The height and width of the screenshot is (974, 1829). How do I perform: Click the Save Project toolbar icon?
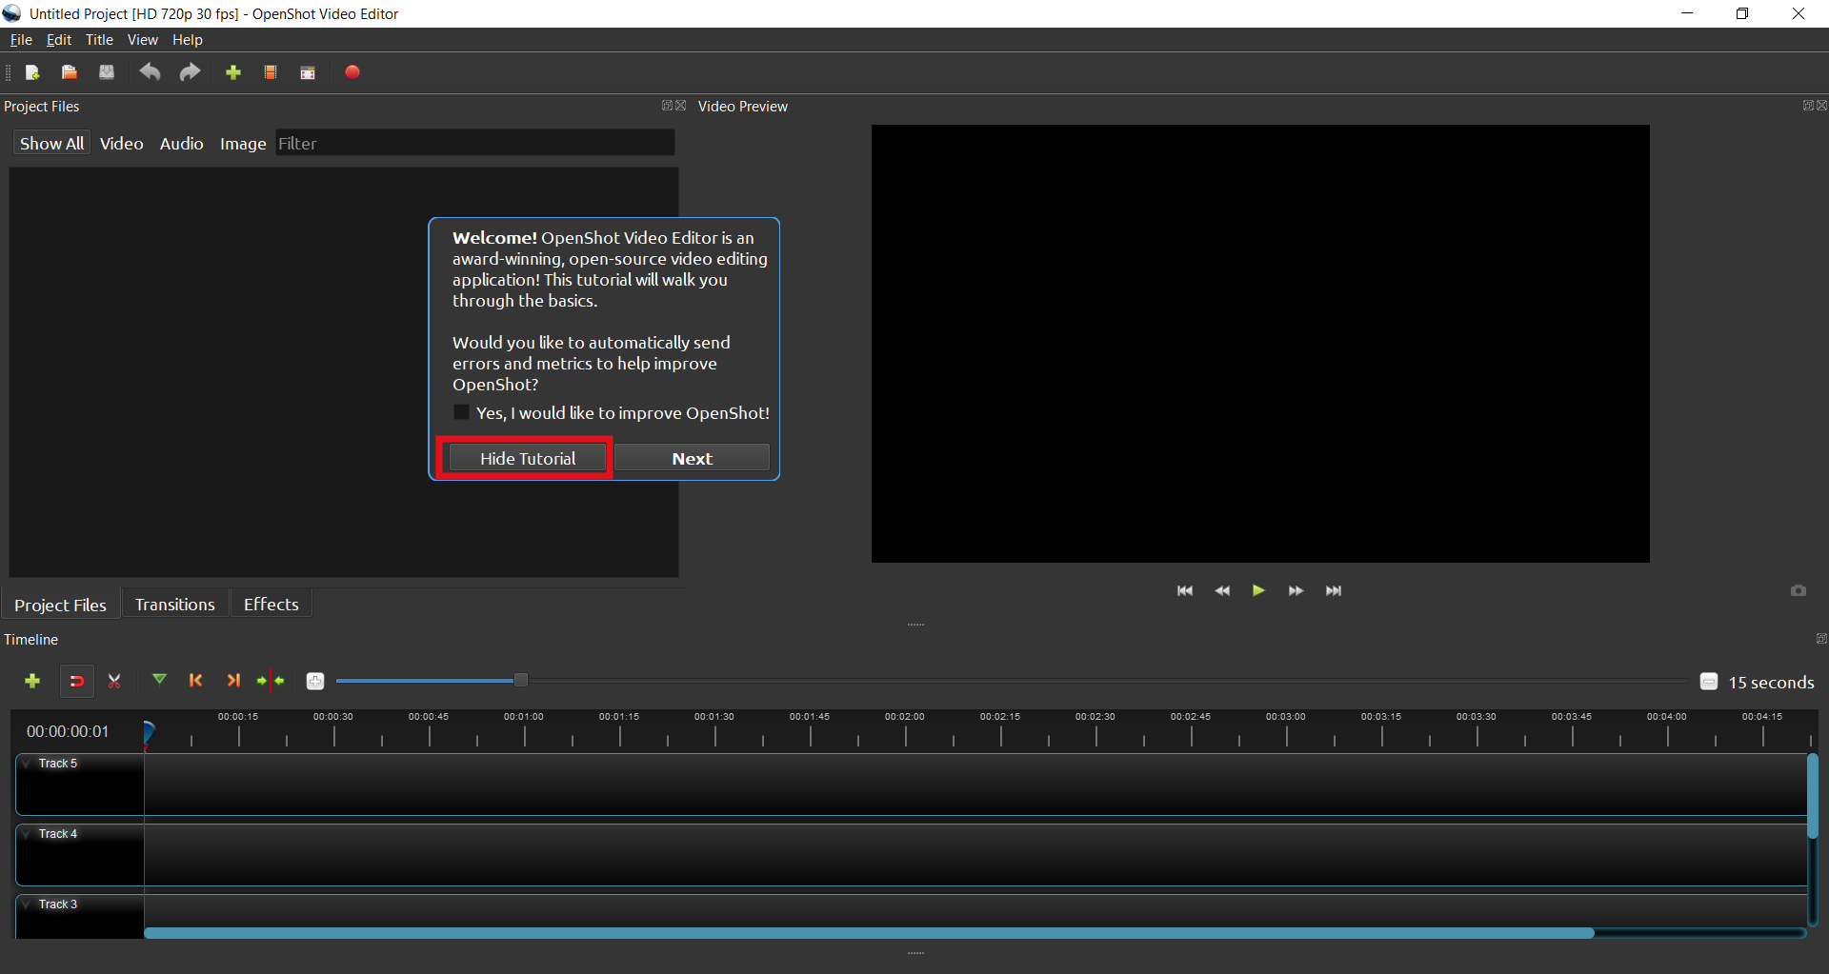click(x=107, y=72)
